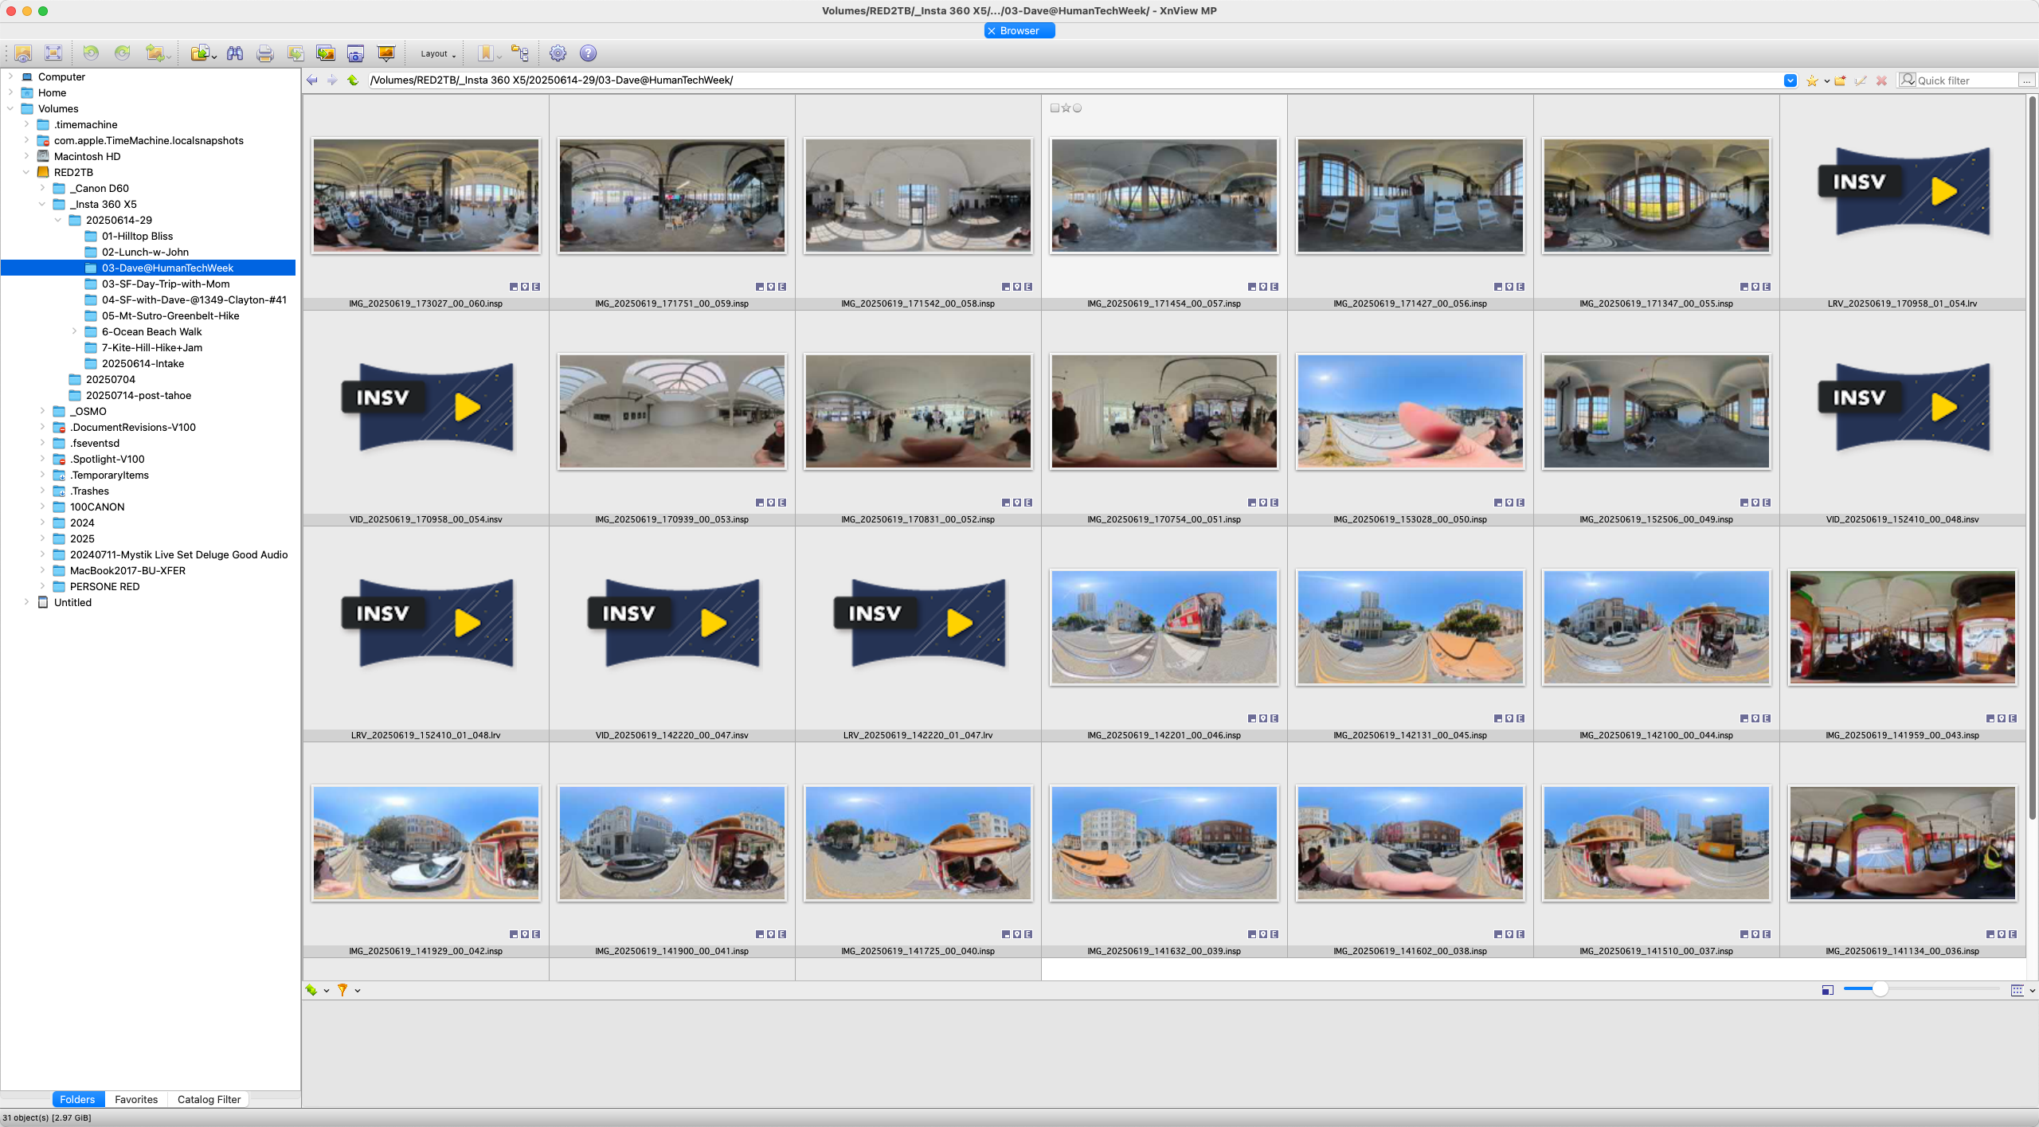The height and width of the screenshot is (1127, 2039).
Task: Toggle the color label circle on the hovered thumbnail
Action: tap(1077, 108)
